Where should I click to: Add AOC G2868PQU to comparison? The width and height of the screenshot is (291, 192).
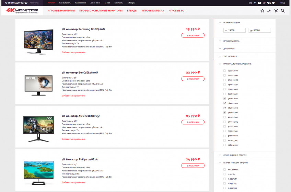(x=73, y=139)
